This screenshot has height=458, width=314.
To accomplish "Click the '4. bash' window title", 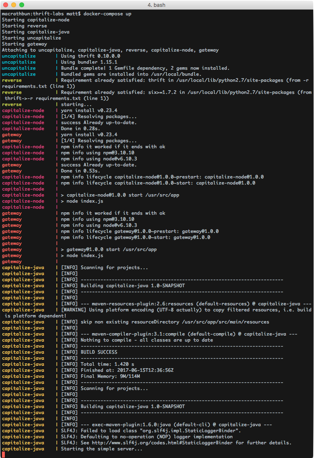I will click(x=157, y=5).
